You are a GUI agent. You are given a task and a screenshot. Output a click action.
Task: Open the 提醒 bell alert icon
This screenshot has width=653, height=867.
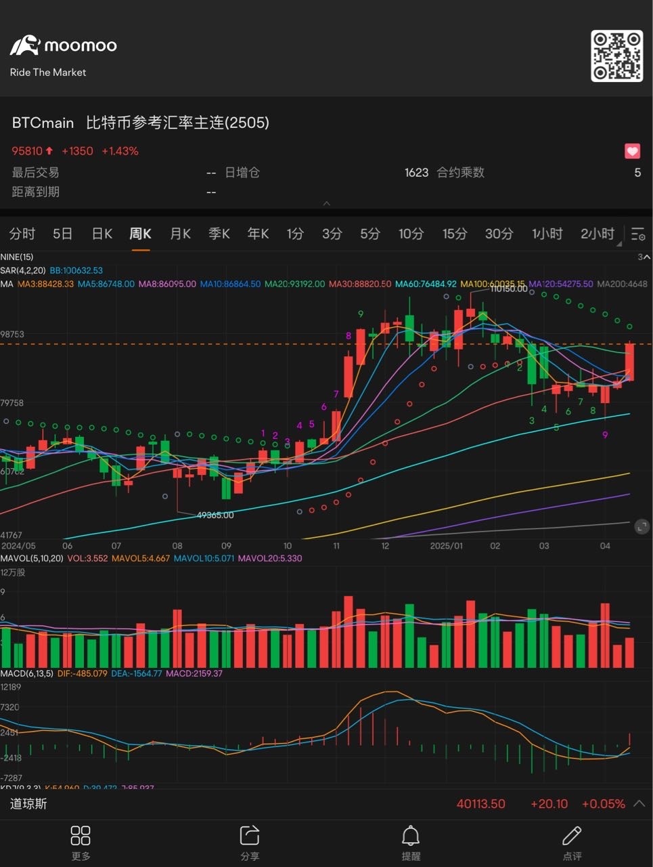pyautogui.click(x=411, y=836)
